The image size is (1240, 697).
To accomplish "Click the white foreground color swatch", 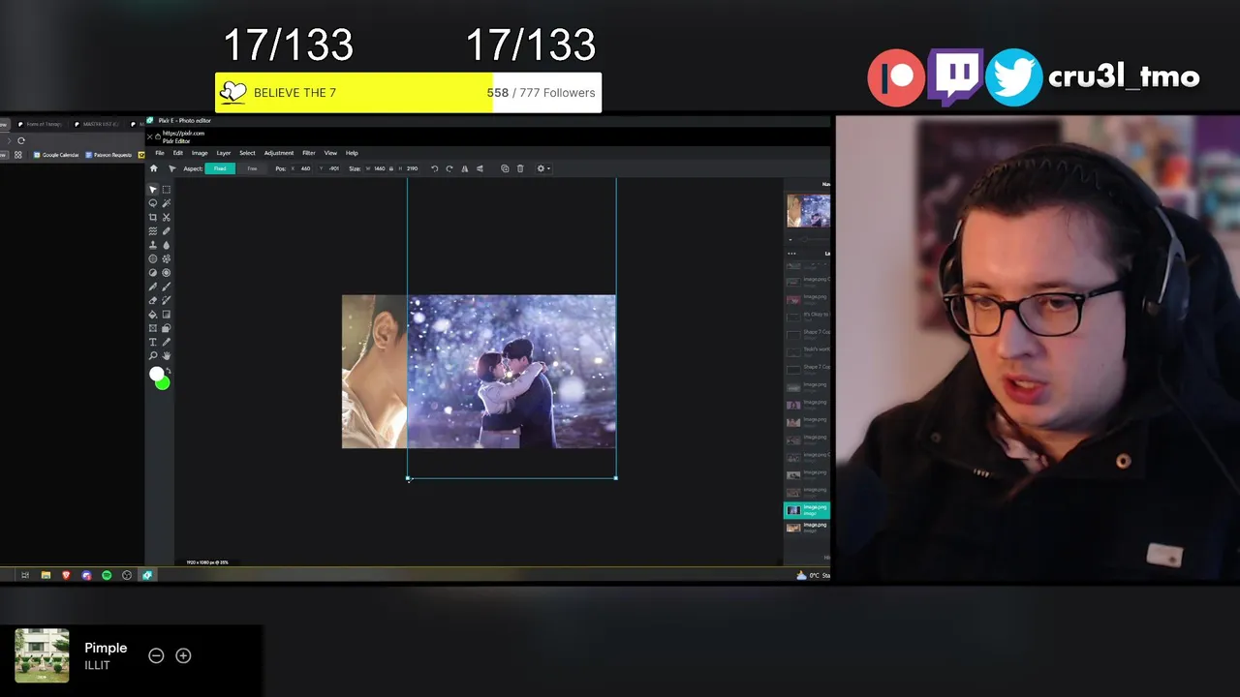I will point(157,374).
